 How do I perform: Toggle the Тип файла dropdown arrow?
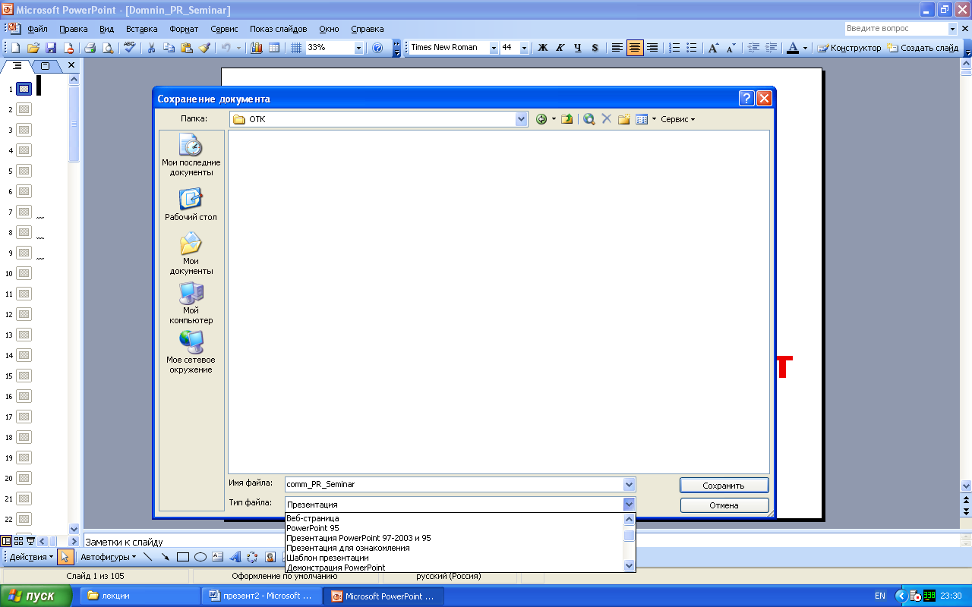[x=629, y=505]
